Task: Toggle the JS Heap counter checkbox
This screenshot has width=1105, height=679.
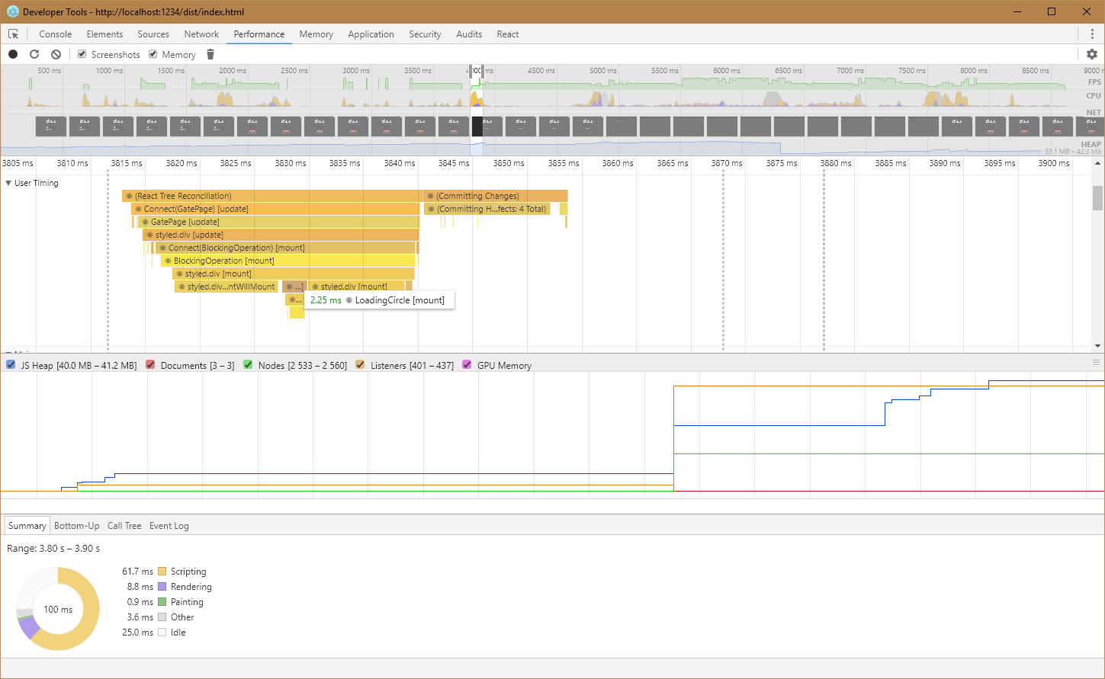Action: coord(11,365)
